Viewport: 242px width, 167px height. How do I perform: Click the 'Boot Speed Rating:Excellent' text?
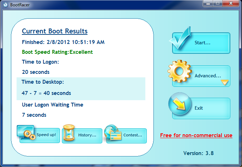click(x=57, y=52)
